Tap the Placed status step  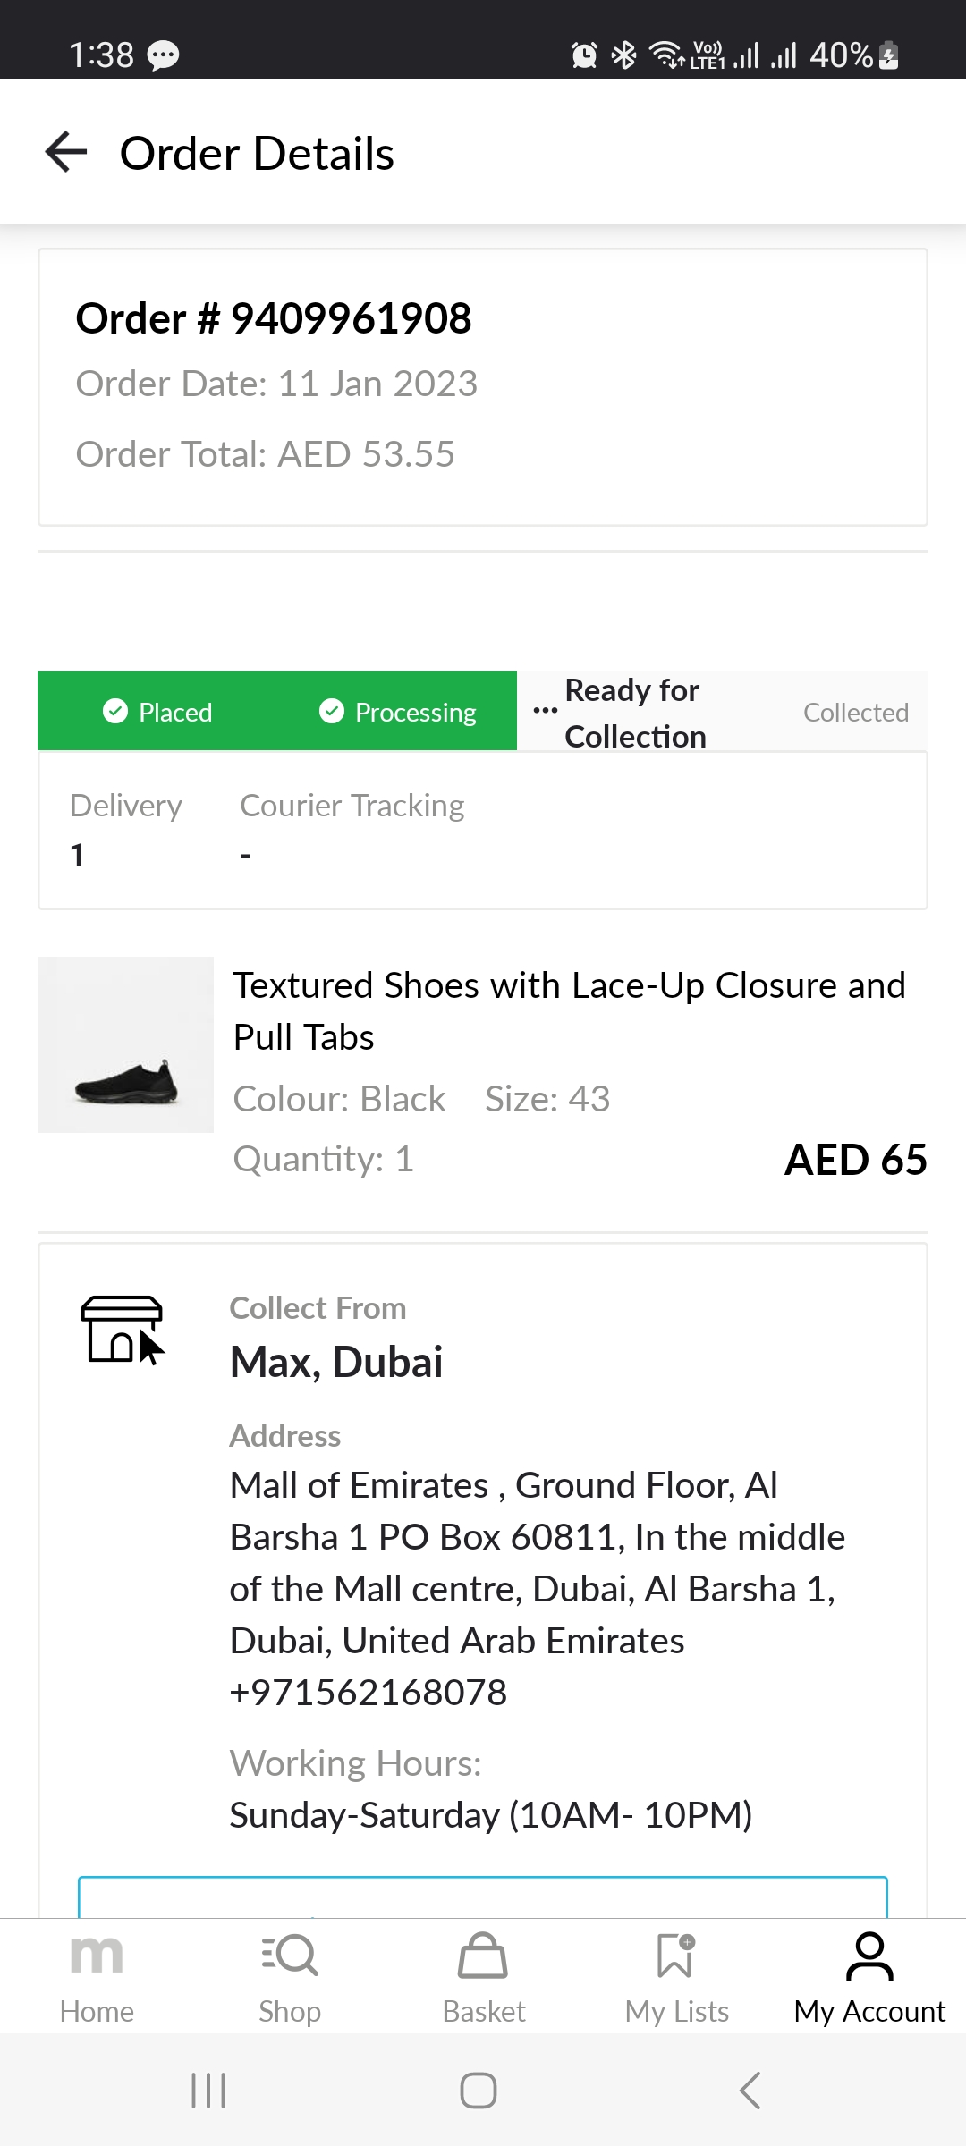click(158, 712)
